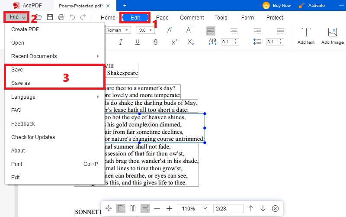The image size is (346, 217).
Task: Select Check for Updates menu item
Action: [x=55, y=137]
